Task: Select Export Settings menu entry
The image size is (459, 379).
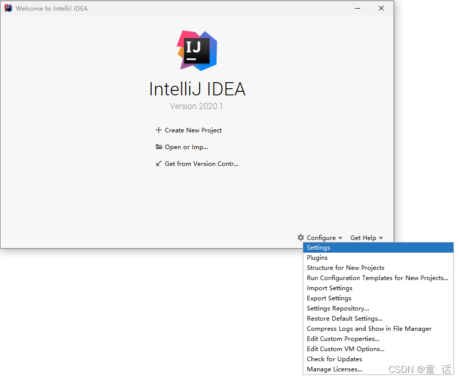Action: (378, 298)
